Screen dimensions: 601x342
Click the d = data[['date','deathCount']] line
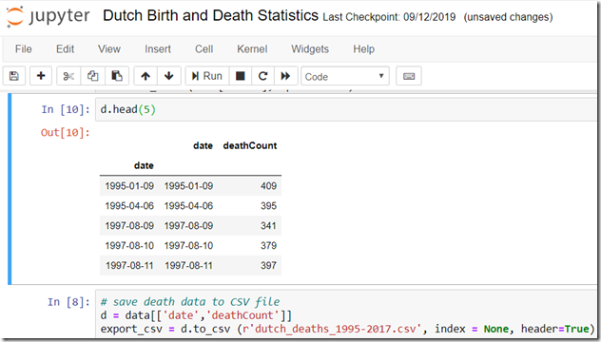click(196, 315)
